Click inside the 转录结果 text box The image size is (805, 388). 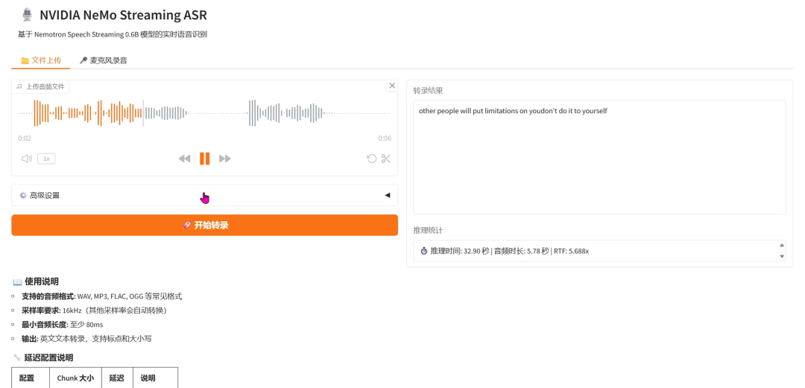coord(599,157)
